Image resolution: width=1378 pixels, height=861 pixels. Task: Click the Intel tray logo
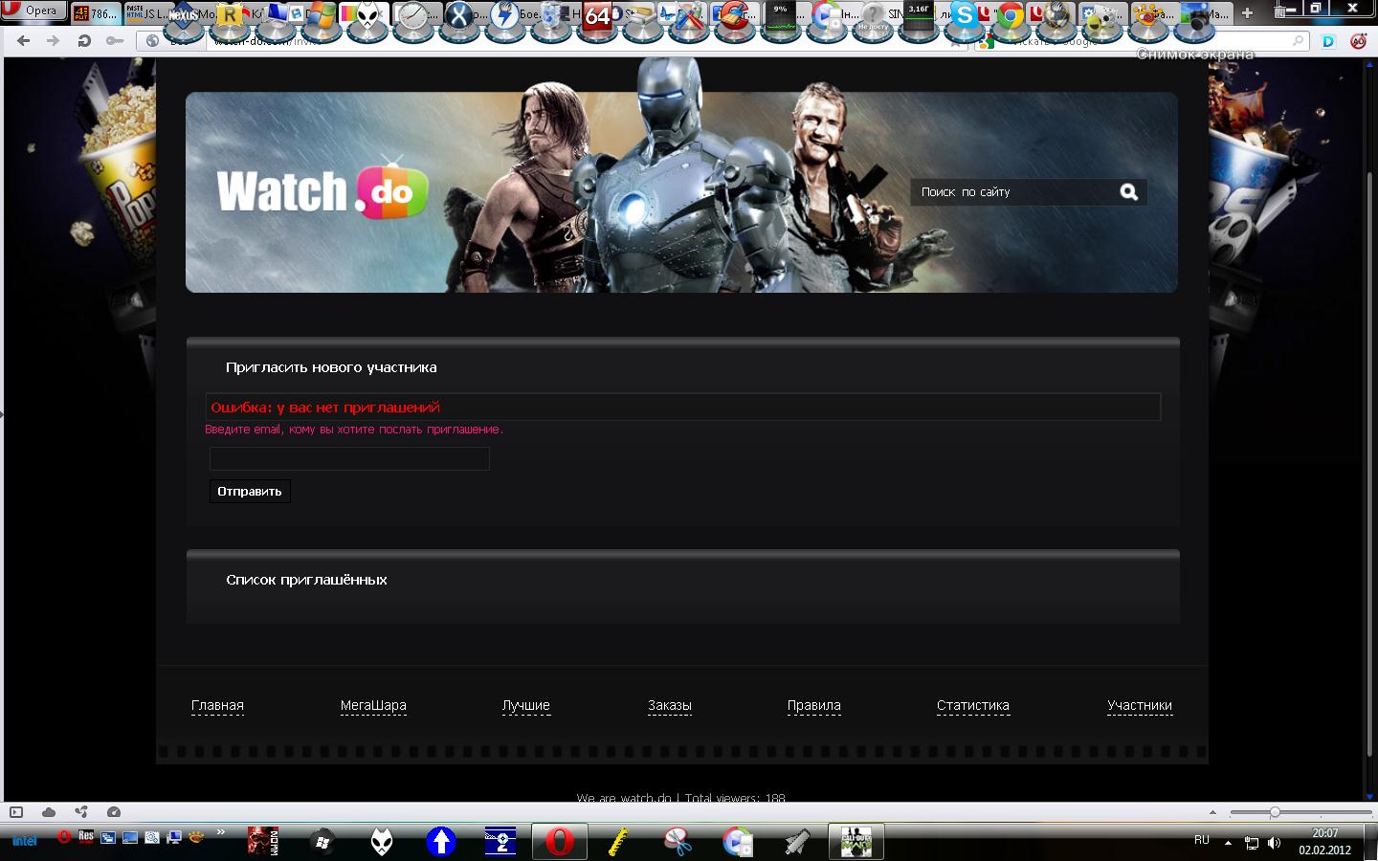coord(24,841)
